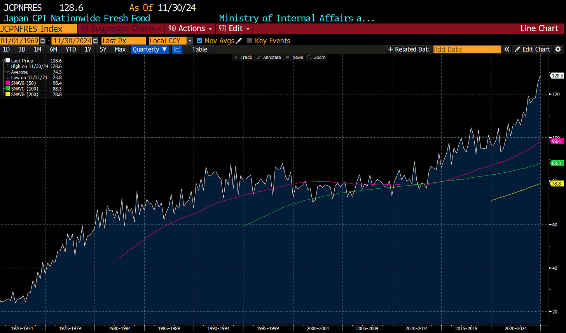Select the YTD time range
This screenshot has width=566, height=333.
point(71,49)
